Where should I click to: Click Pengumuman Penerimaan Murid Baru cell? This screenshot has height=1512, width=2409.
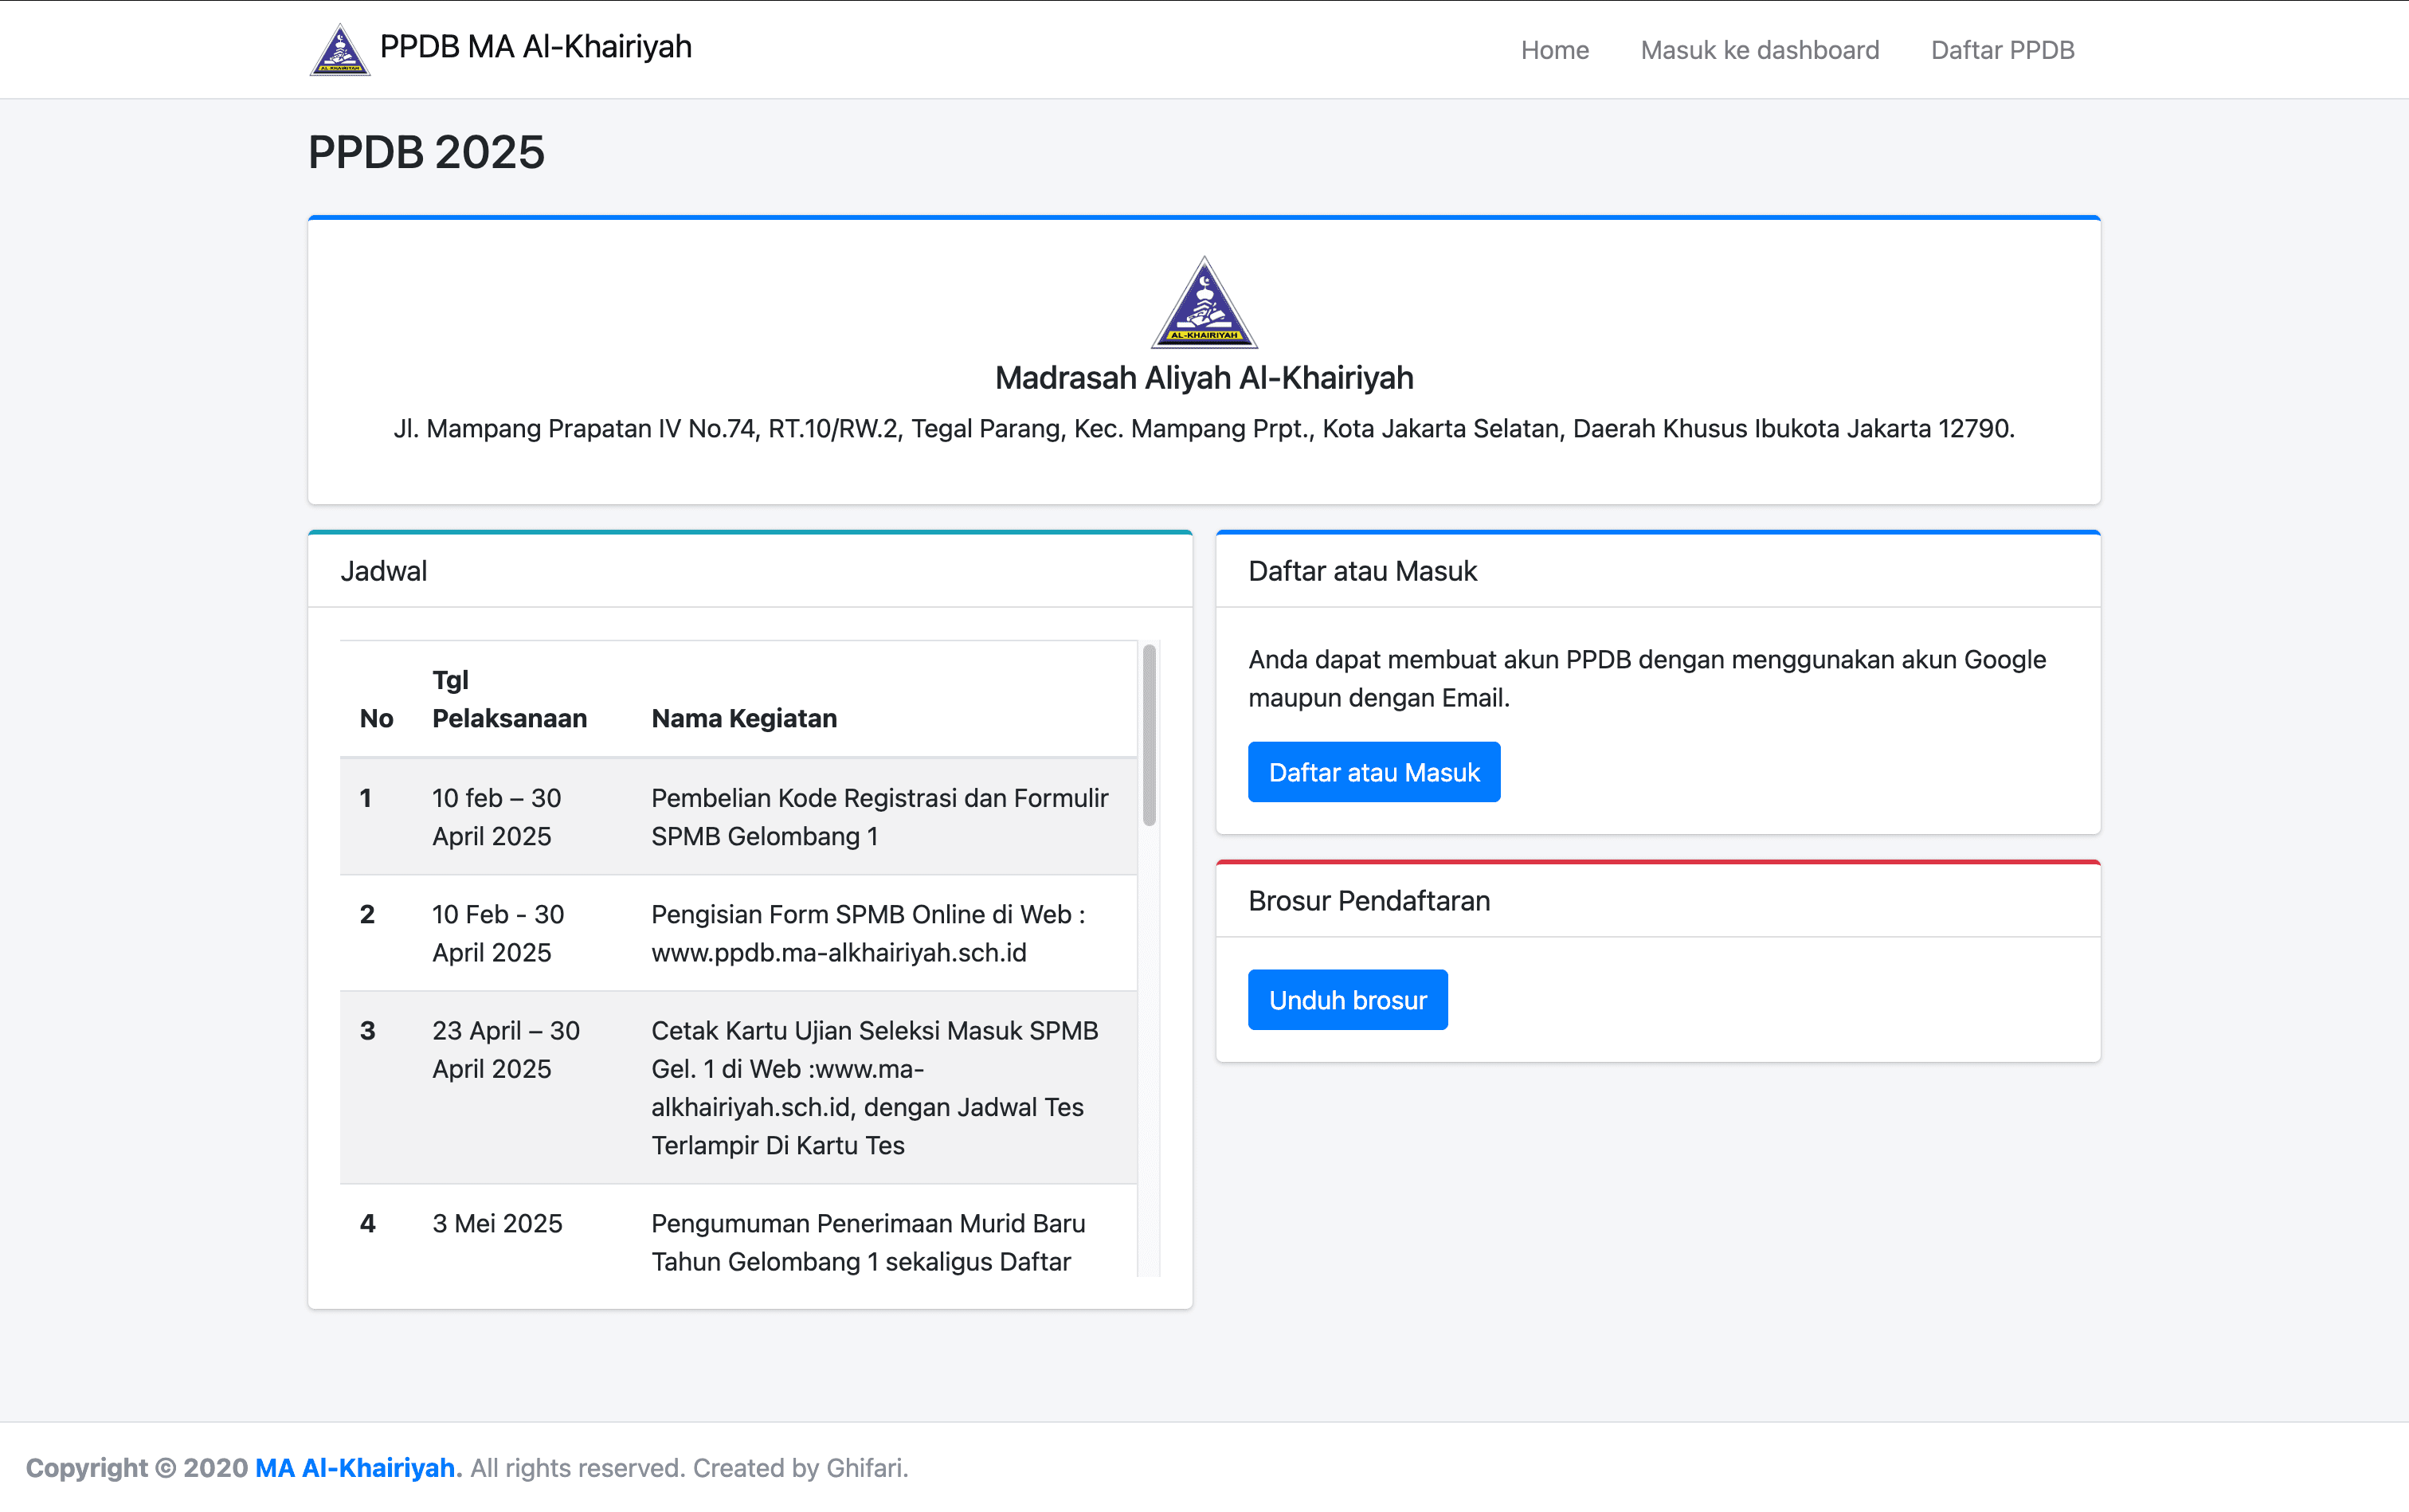868,1242
